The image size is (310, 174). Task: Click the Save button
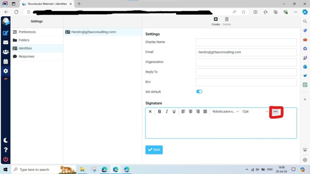[154, 150]
